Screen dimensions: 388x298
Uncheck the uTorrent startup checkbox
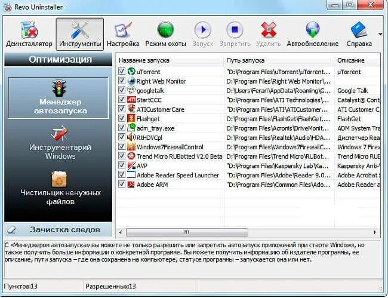[x=122, y=71]
